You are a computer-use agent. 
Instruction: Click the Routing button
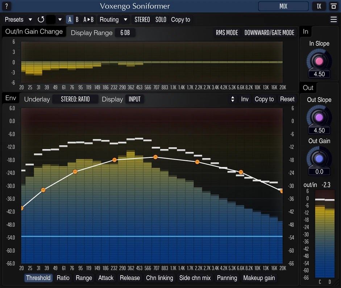[x=109, y=20]
